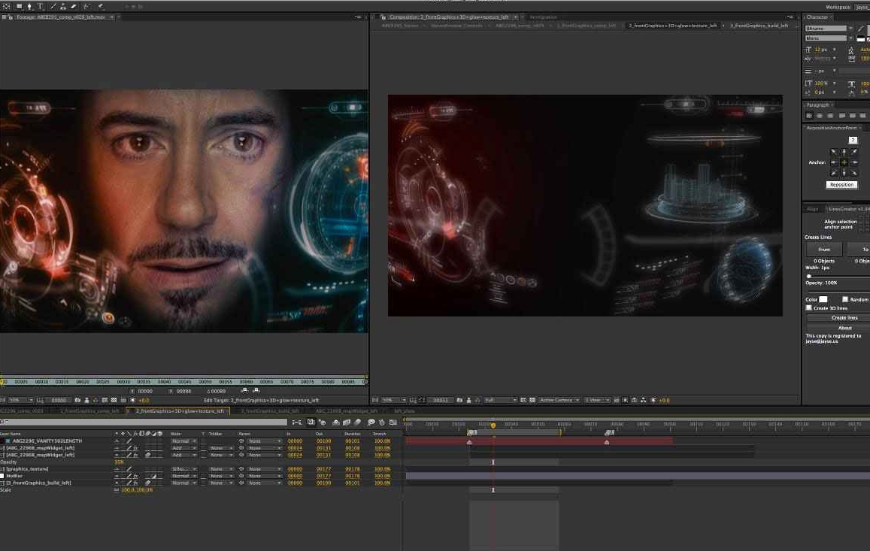Switch to 3_frontGraphics_build_left timeline tab
Viewport: 870px width, 551px height.
coord(270,411)
